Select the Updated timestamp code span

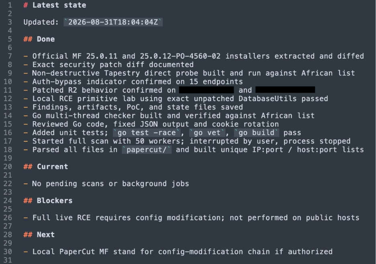(x=113, y=22)
